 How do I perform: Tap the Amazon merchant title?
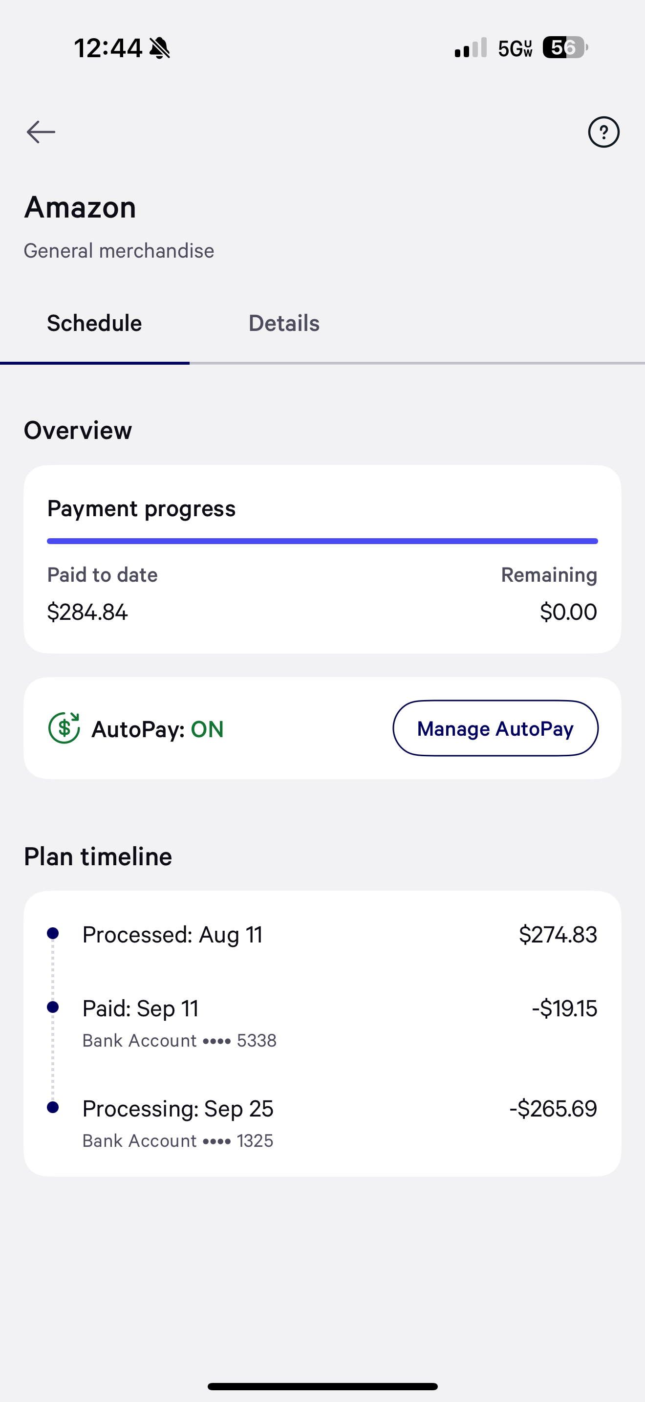pyautogui.click(x=81, y=207)
